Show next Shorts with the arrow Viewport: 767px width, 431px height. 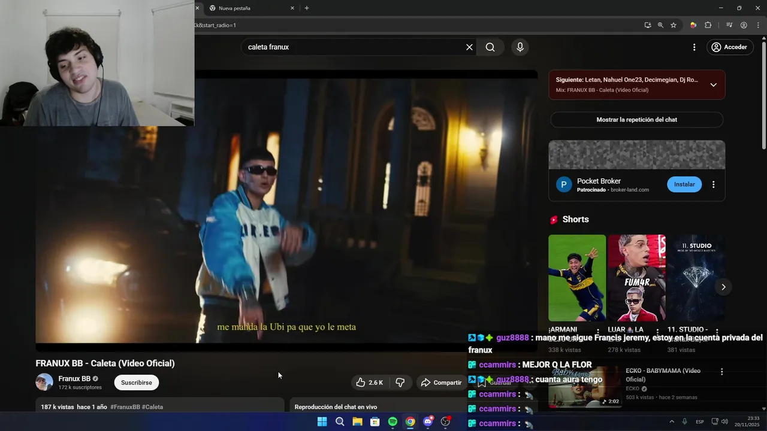point(723,287)
